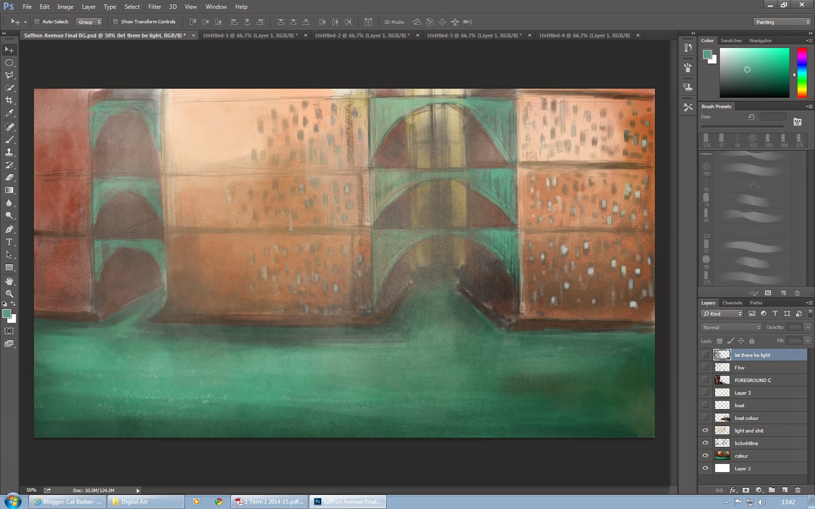Open the Auto-Select Group dropdown
The image size is (815, 509).
click(89, 22)
